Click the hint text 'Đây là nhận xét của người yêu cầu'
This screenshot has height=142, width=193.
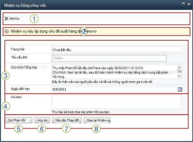(103, 82)
